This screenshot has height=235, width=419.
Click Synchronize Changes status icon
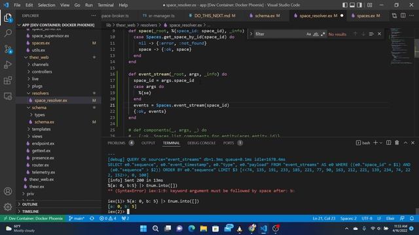(x=92, y=219)
